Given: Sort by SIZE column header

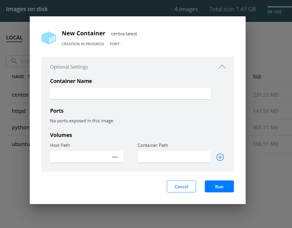Looking at the screenshot, I should point(257,76).
